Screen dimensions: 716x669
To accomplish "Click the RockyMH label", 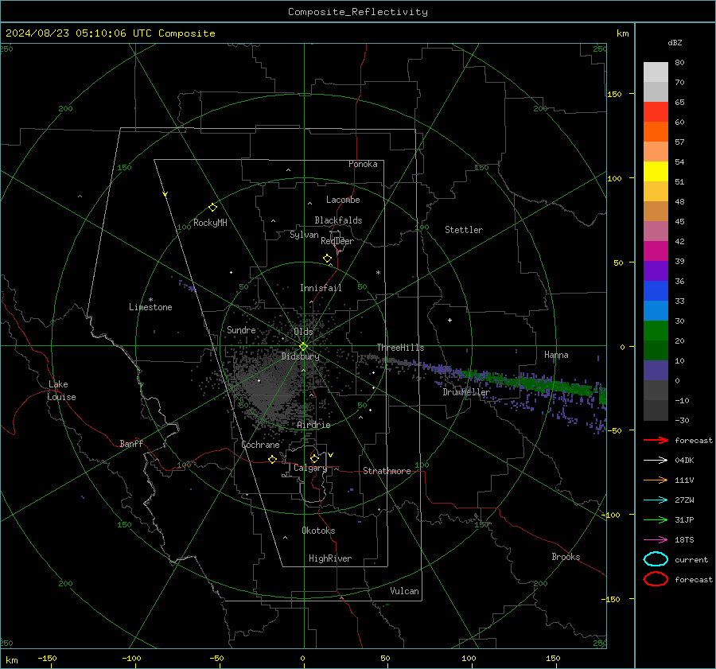I will pos(210,223).
